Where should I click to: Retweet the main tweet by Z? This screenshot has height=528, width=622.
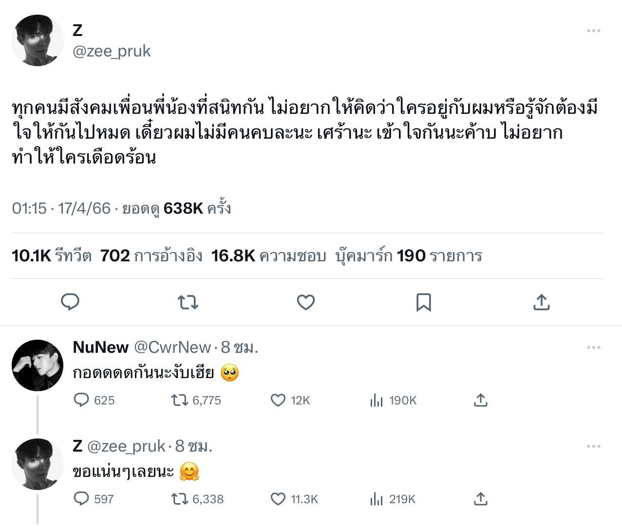coord(188,302)
